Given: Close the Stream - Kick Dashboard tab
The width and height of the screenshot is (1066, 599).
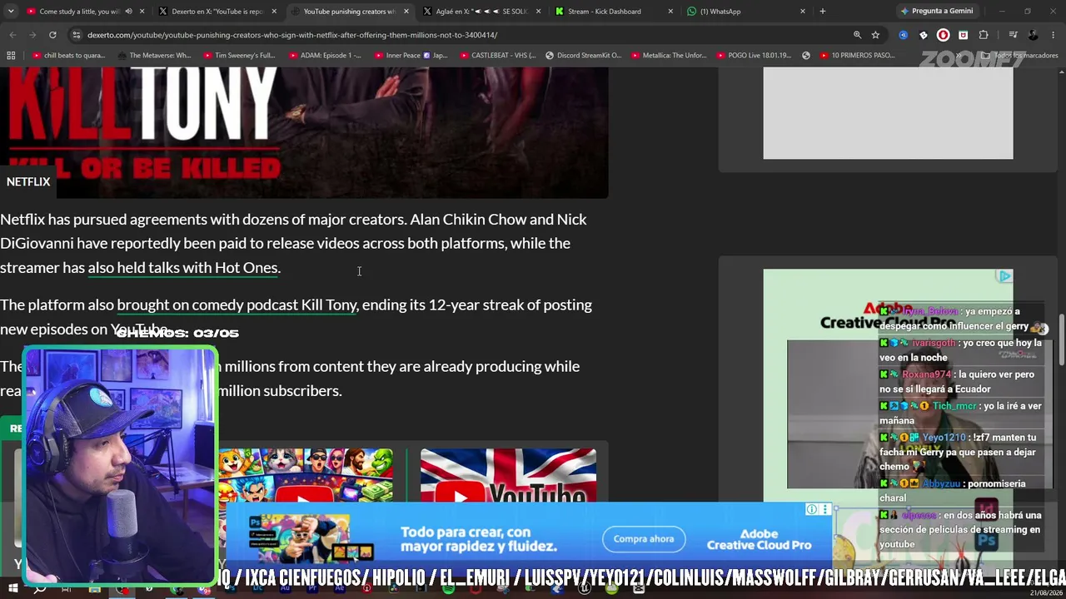Looking at the screenshot, I should tap(671, 12).
